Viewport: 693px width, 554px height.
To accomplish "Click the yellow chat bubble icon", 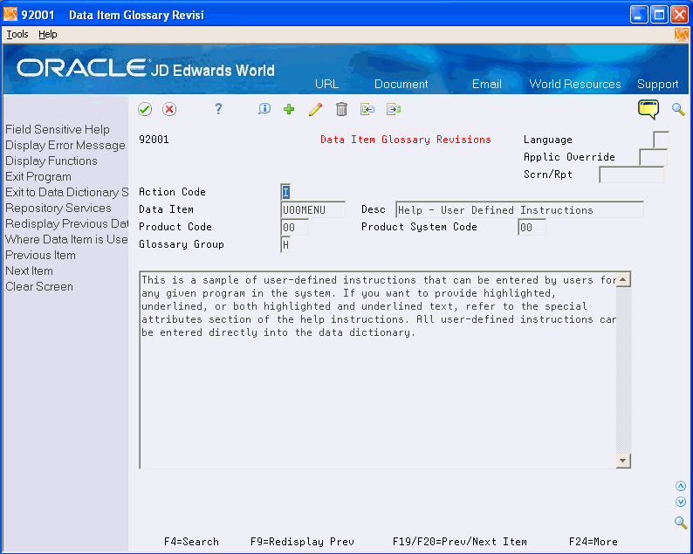I will tap(648, 109).
